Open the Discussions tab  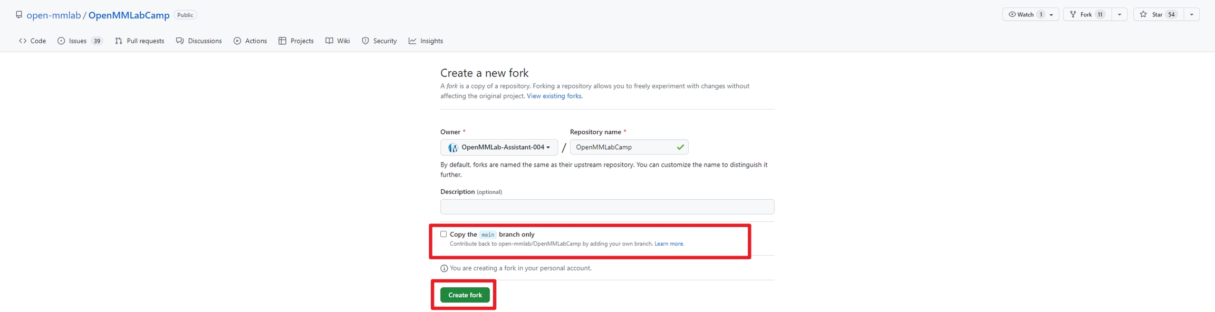[199, 41]
